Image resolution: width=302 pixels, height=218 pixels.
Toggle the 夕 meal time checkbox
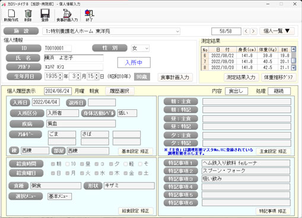(x=111, y=164)
